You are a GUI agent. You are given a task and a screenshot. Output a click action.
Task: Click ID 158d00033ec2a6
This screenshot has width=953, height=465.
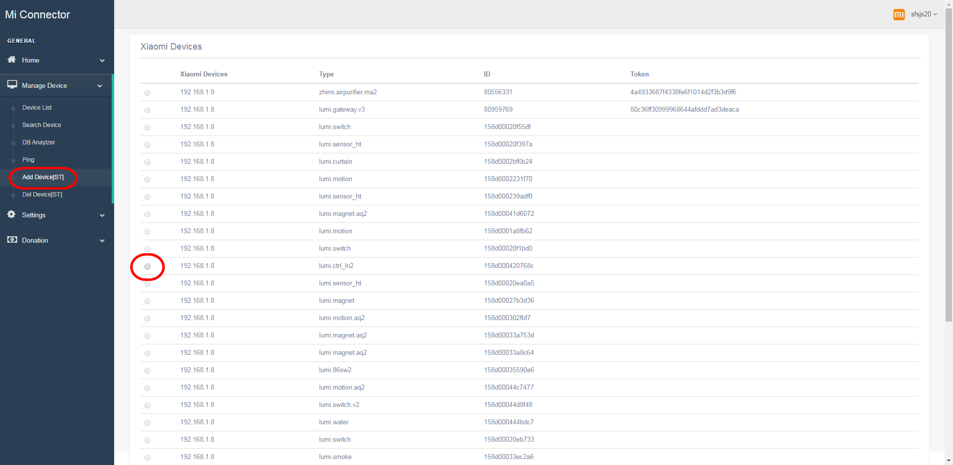tap(509, 457)
